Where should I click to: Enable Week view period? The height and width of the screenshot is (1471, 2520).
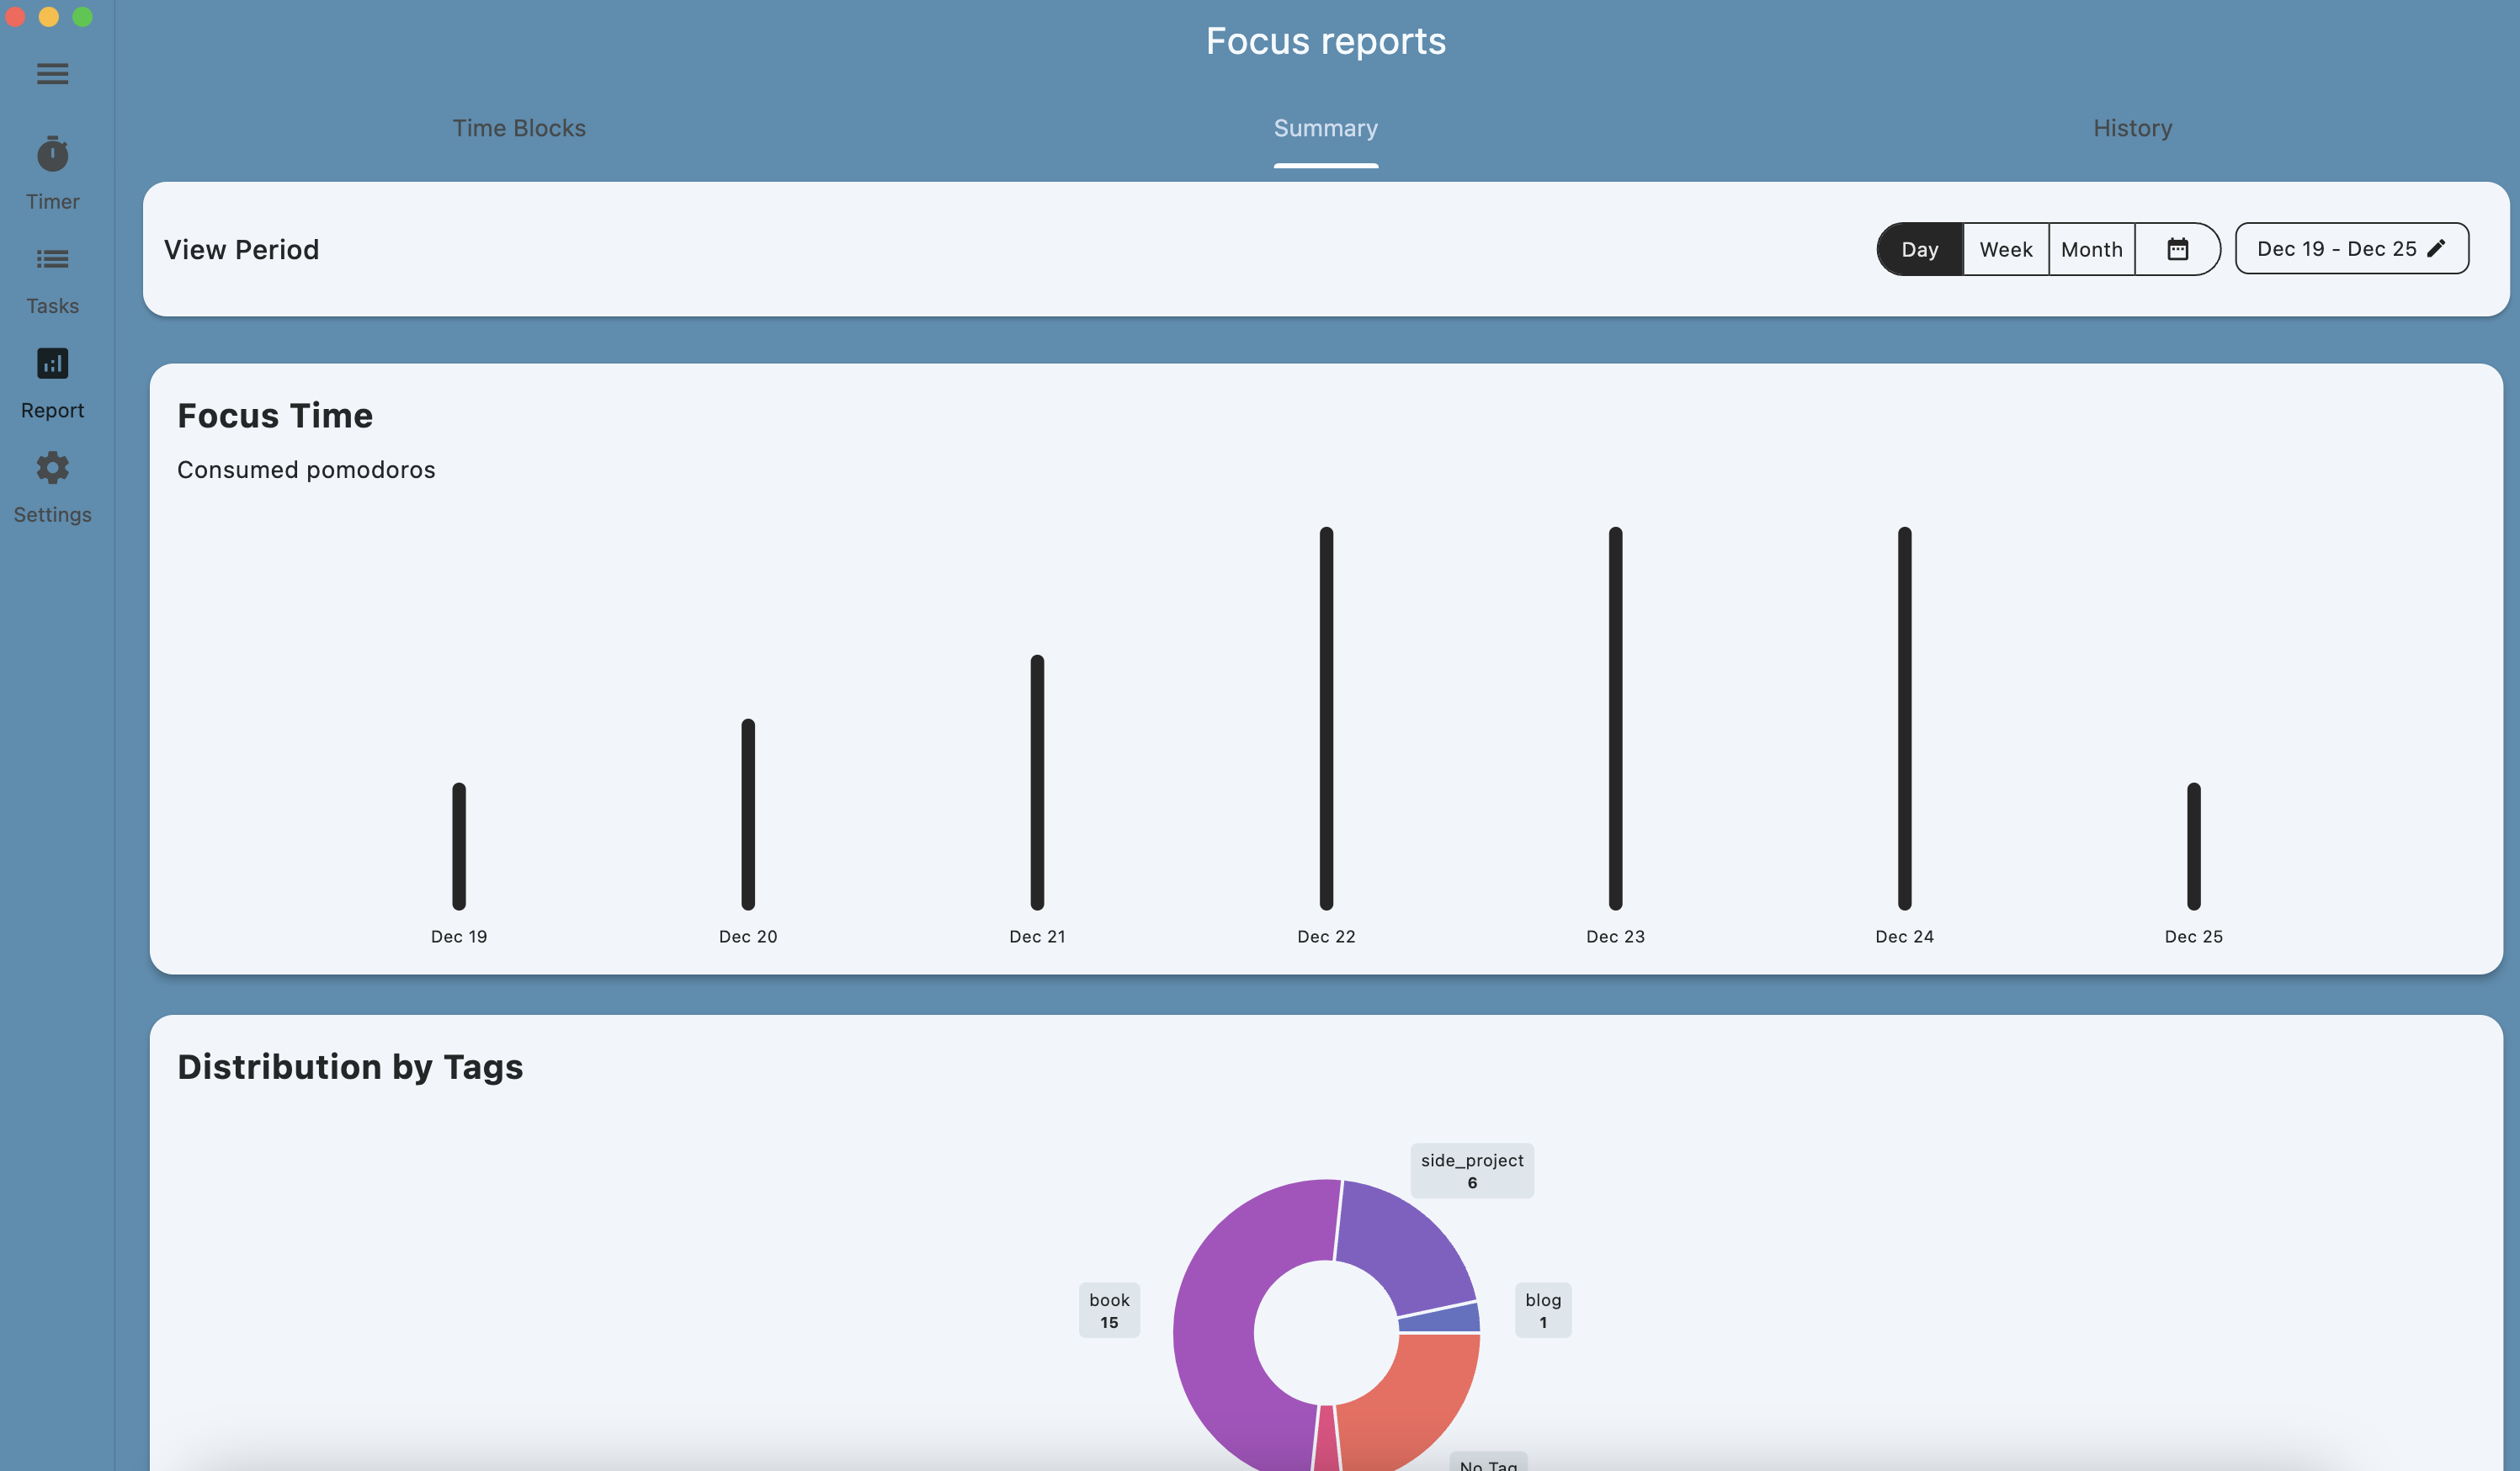[2005, 248]
